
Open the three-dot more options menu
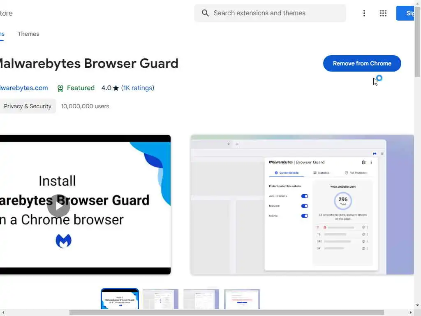364,13
